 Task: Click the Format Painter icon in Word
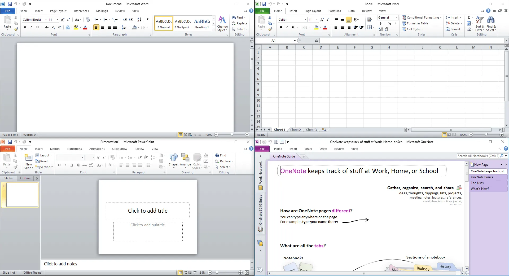tap(16, 29)
